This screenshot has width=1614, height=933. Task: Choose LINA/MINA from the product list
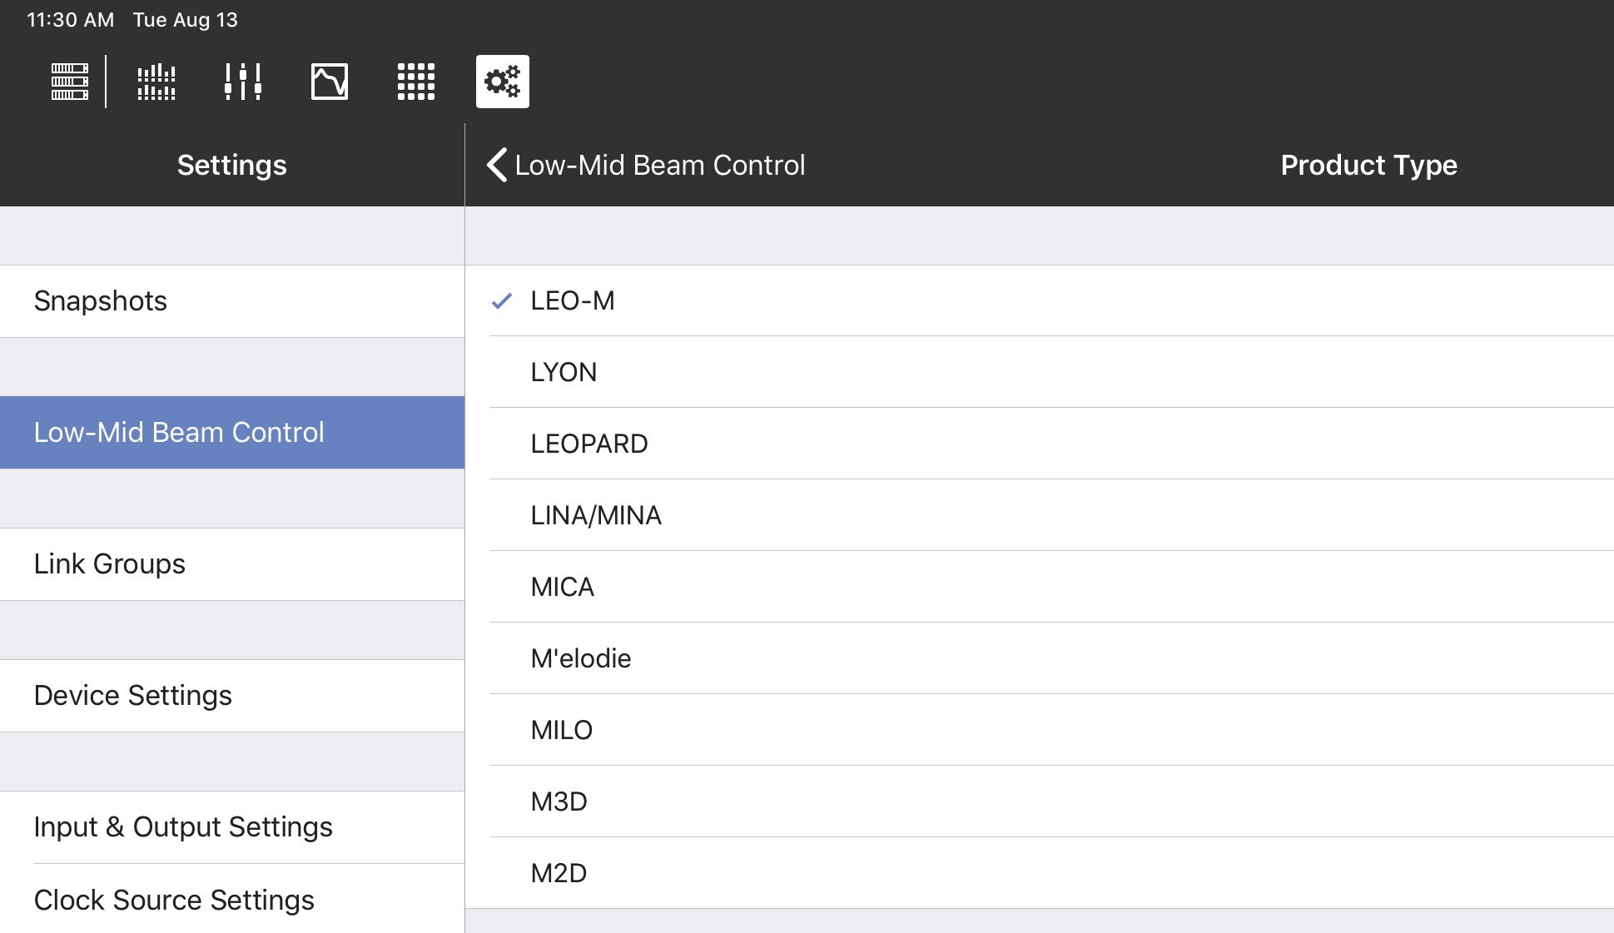pos(596,515)
